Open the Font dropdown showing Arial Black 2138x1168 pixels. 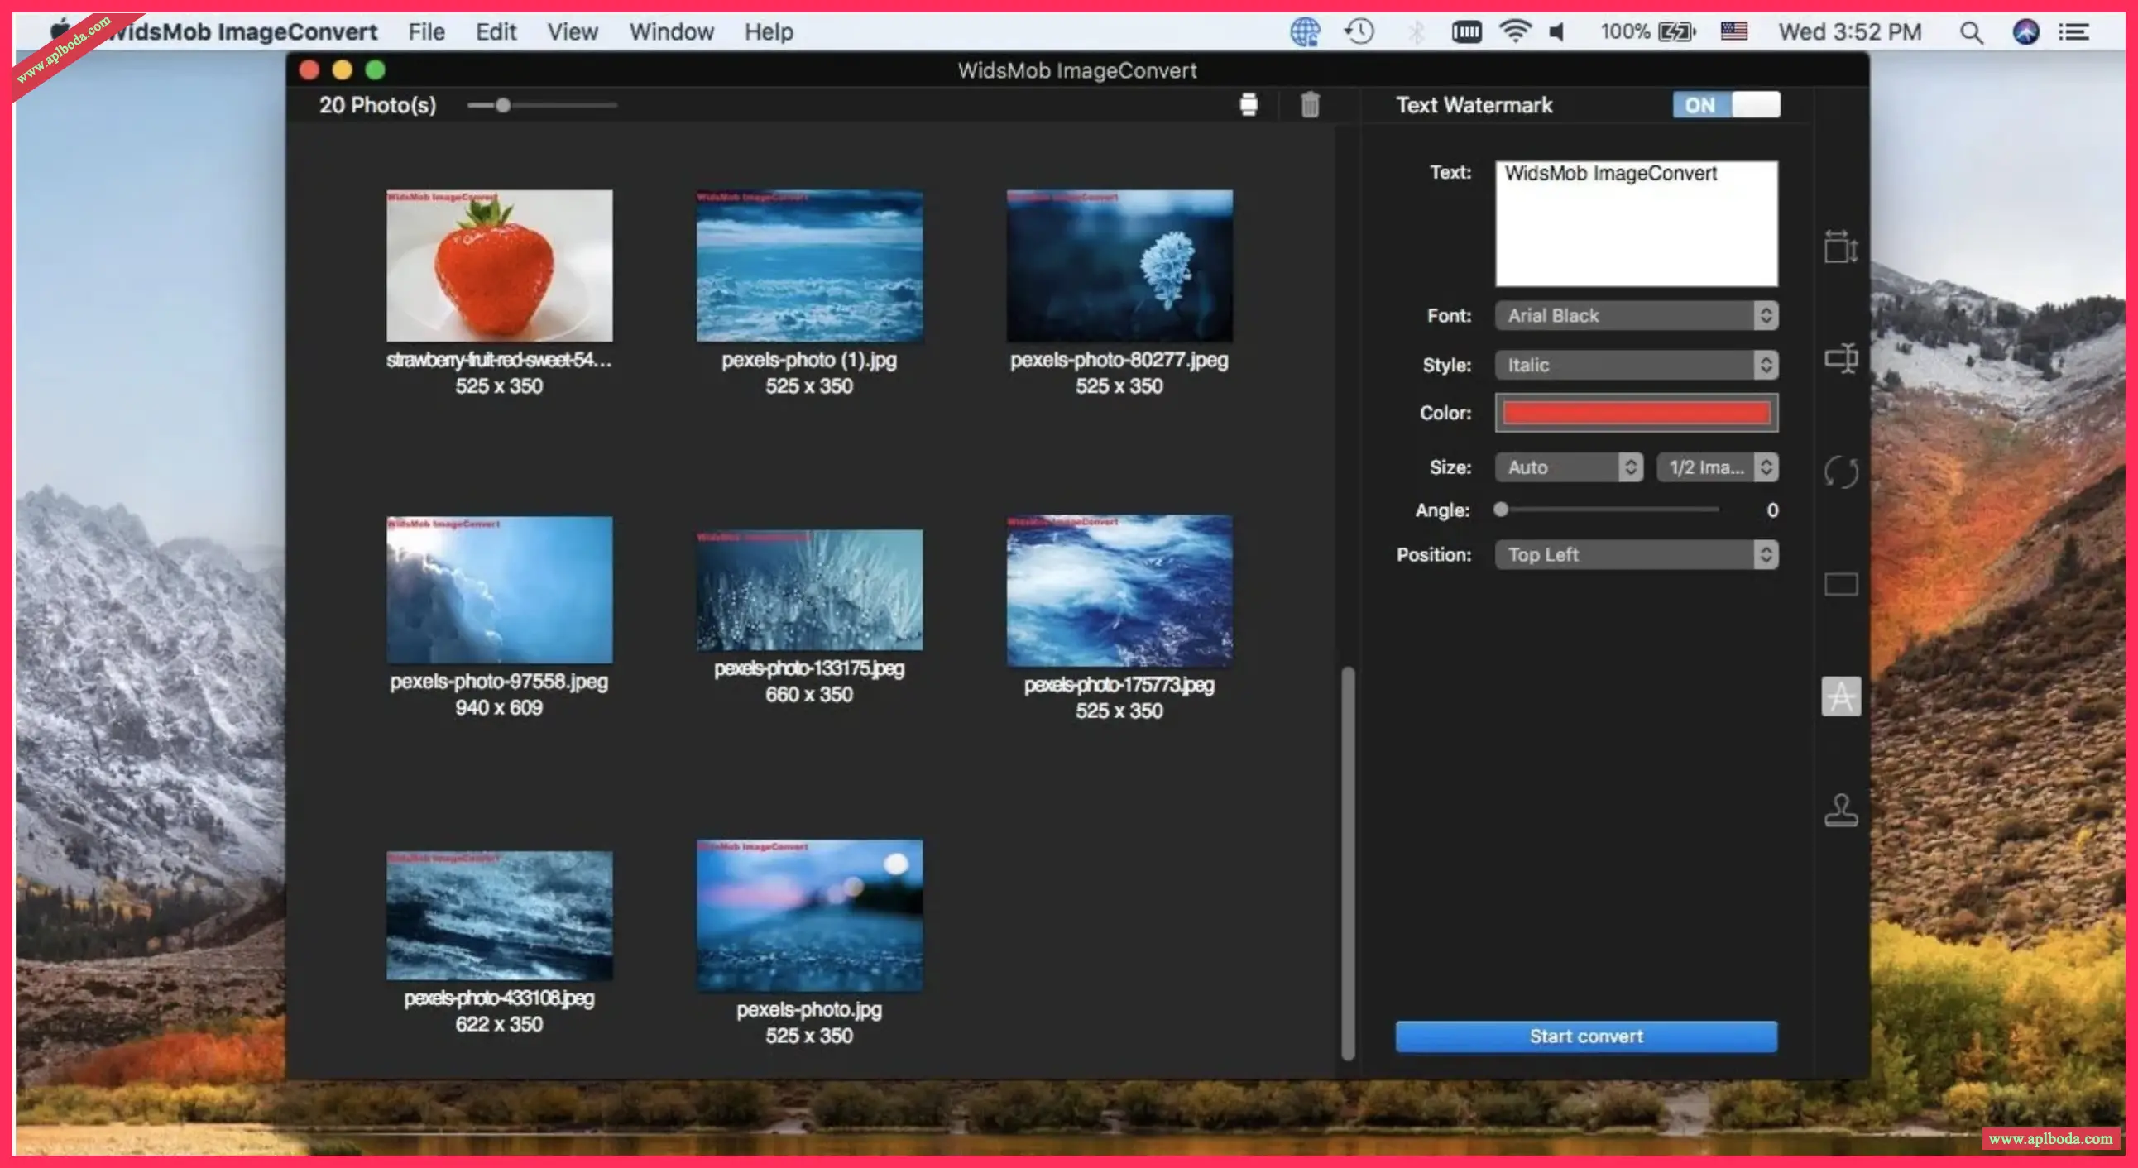point(1636,315)
